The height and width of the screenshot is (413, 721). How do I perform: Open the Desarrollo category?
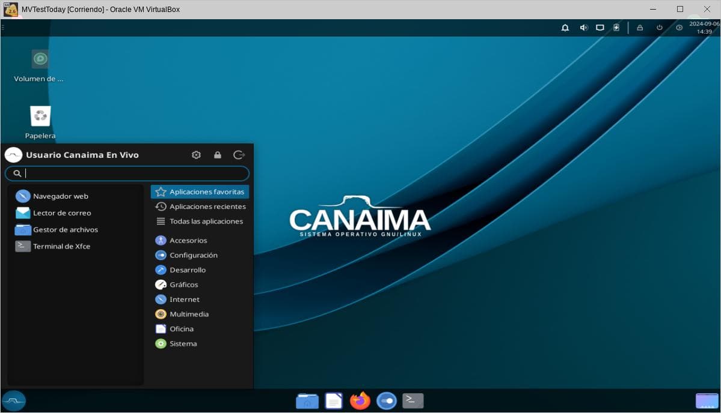(x=200, y=270)
